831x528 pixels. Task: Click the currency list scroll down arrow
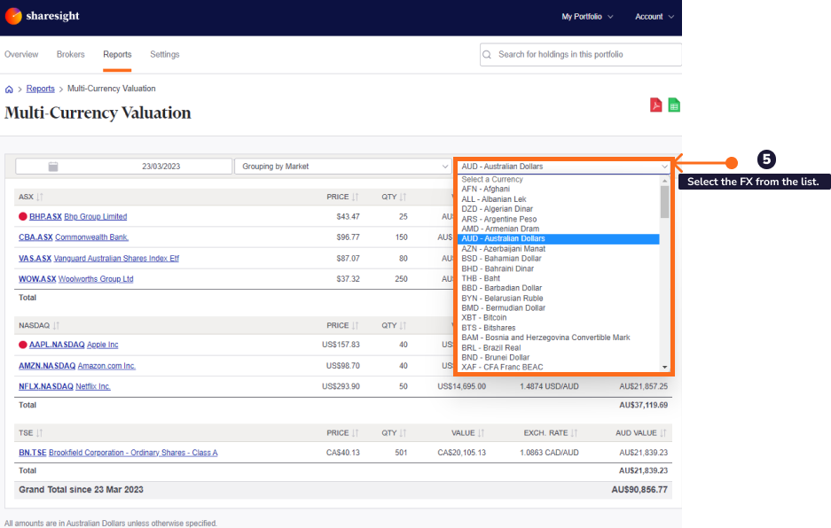[664, 367]
